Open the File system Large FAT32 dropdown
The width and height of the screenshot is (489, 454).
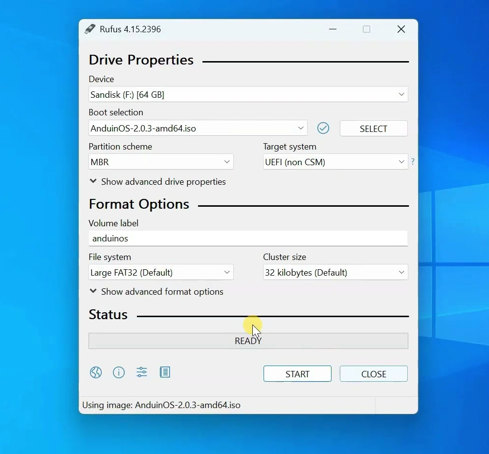click(x=161, y=272)
